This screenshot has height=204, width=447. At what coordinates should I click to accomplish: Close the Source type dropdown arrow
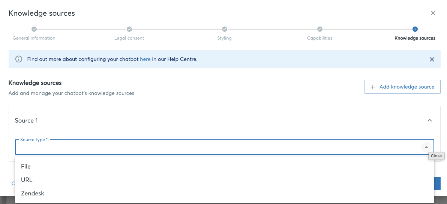[426, 147]
